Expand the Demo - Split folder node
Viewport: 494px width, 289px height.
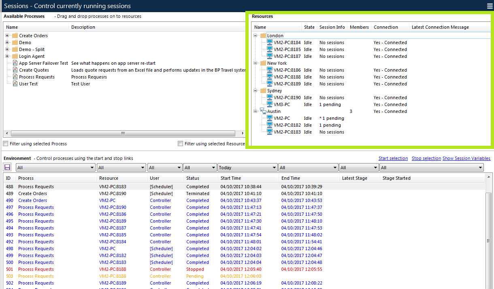(7, 49)
